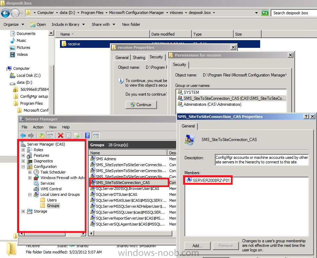
Task: Click the Videos library icon
Action: coord(13,54)
